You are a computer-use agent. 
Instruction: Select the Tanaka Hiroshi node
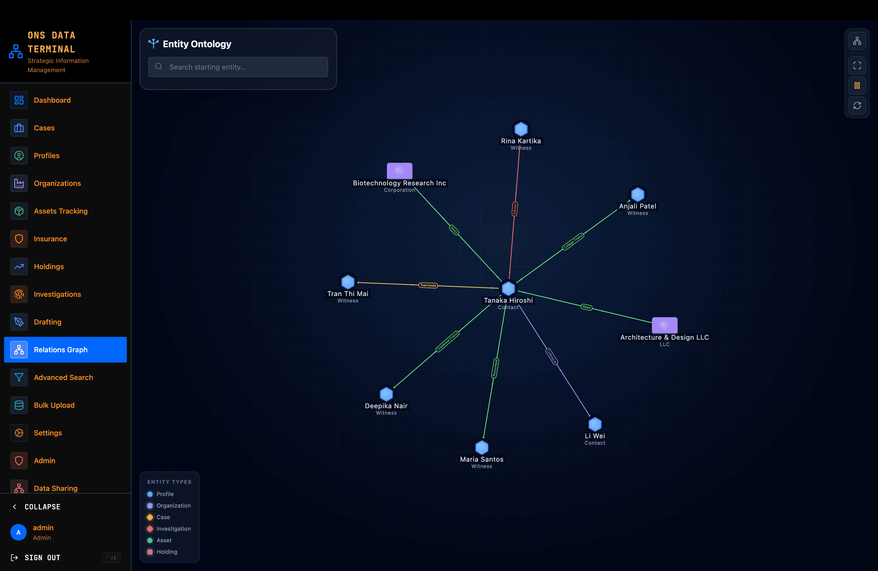coord(508,288)
